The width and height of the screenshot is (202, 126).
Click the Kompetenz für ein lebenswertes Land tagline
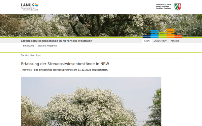tap(29, 9)
